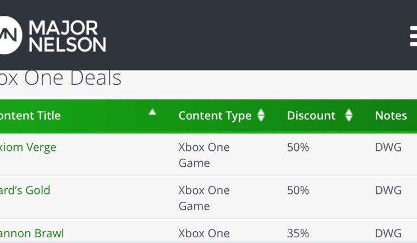Click the Discount column header text

311,116
